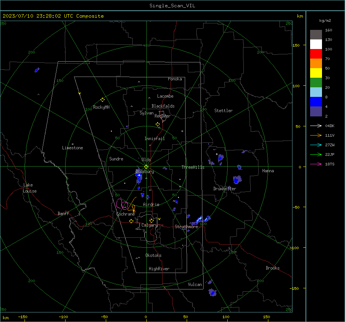Click the purple 2-4 color swatch
345x322 pixels.
316,111
